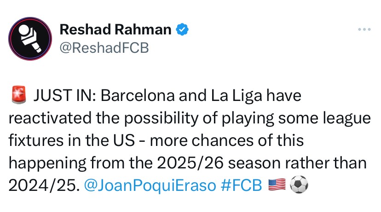The image size is (381, 212).
Task: Click the blue verified checkmark badge
Action: [182, 29]
